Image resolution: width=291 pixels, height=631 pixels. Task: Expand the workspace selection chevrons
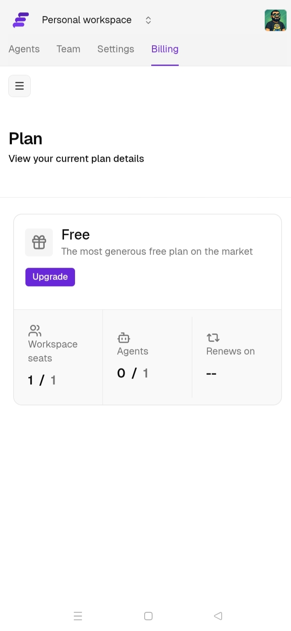(x=148, y=20)
